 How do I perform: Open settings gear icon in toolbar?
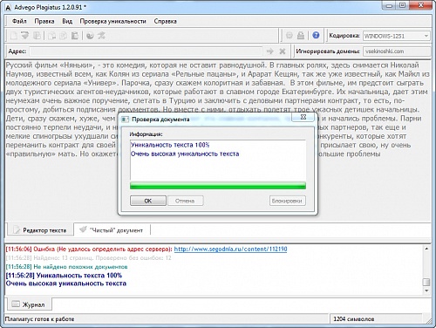tap(290, 36)
